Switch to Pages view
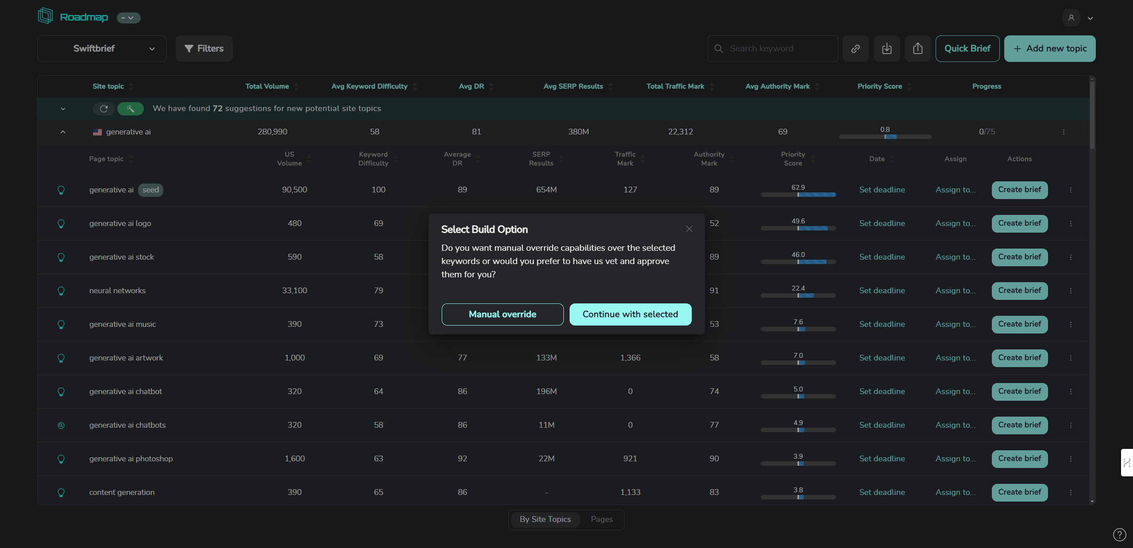 [x=602, y=519]
